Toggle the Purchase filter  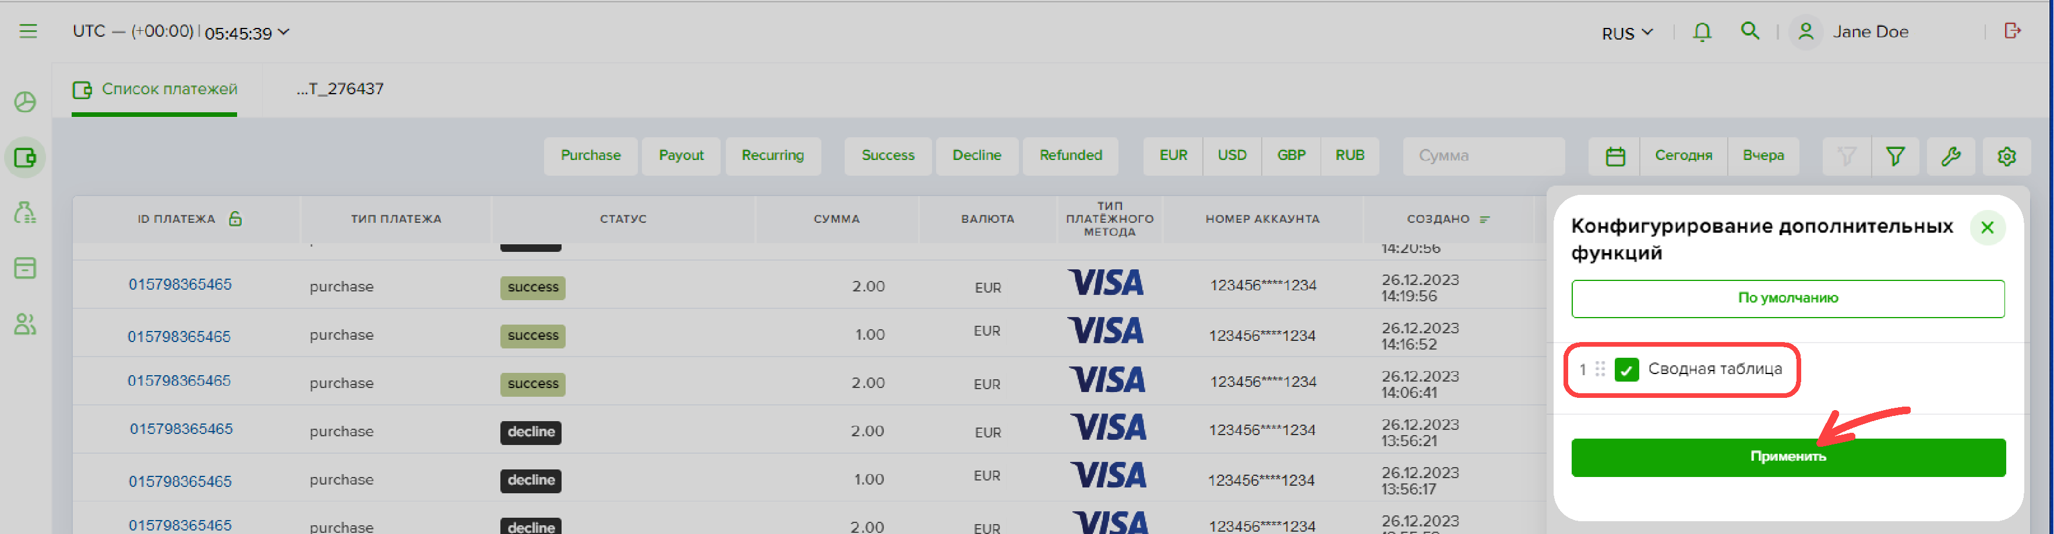[591, 156]
